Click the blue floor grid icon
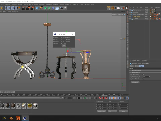161x121 pixels. click(x=57, y=8)
